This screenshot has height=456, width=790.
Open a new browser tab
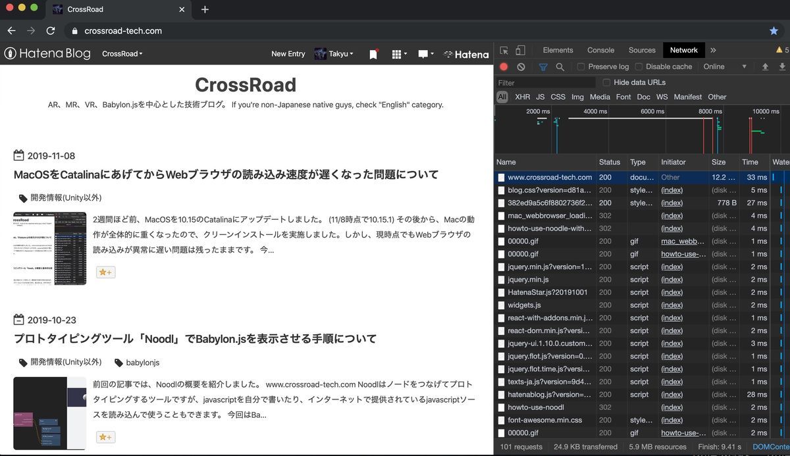click(205, 9)
